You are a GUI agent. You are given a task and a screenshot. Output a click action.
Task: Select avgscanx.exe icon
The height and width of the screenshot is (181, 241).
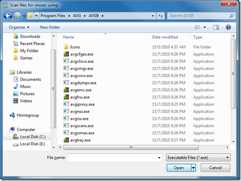click(x=66, y=125)
